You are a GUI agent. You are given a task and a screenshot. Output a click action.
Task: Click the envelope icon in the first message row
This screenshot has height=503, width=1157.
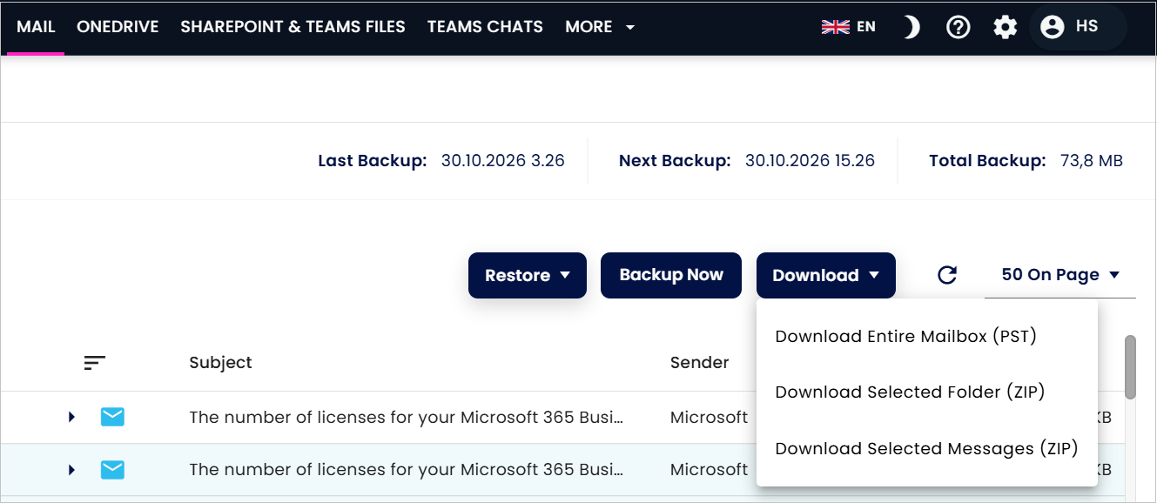coord(112,418)
